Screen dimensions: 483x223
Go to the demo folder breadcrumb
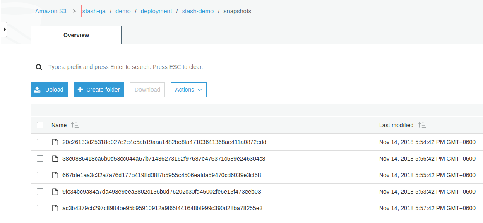123,12
